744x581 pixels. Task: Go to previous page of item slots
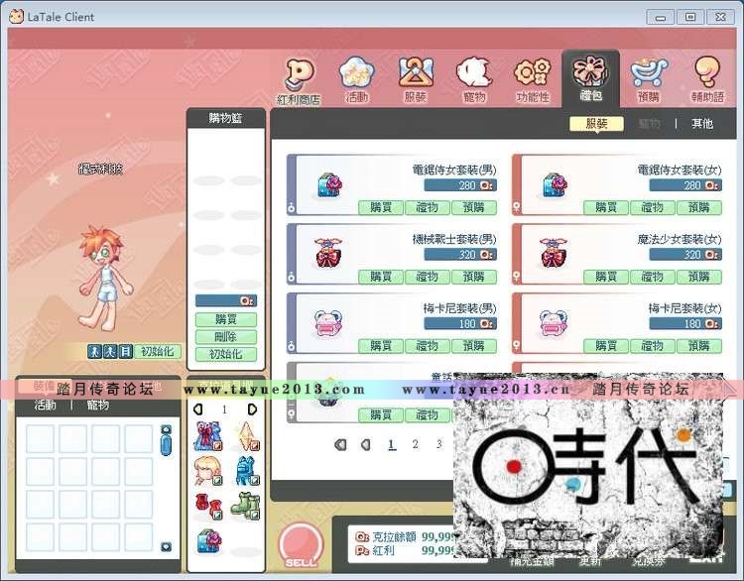click(x=198, y=408)
